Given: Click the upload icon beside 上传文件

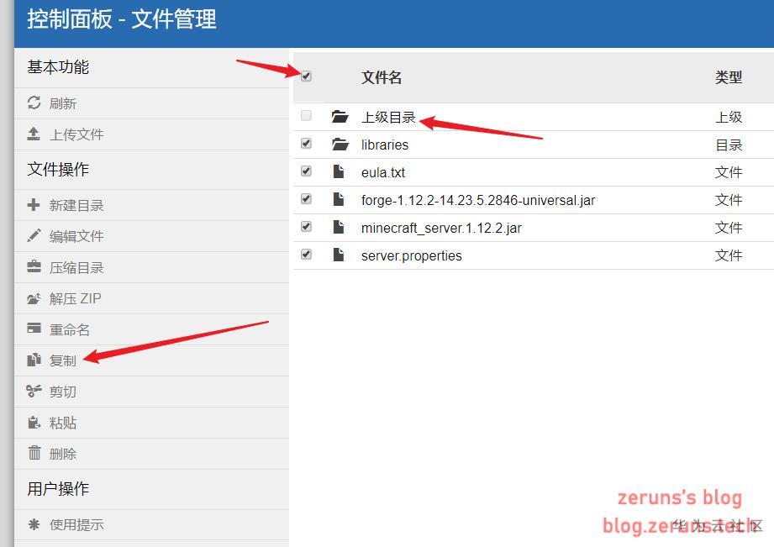Looking at the screenshot, I should (x=34, y=134).
